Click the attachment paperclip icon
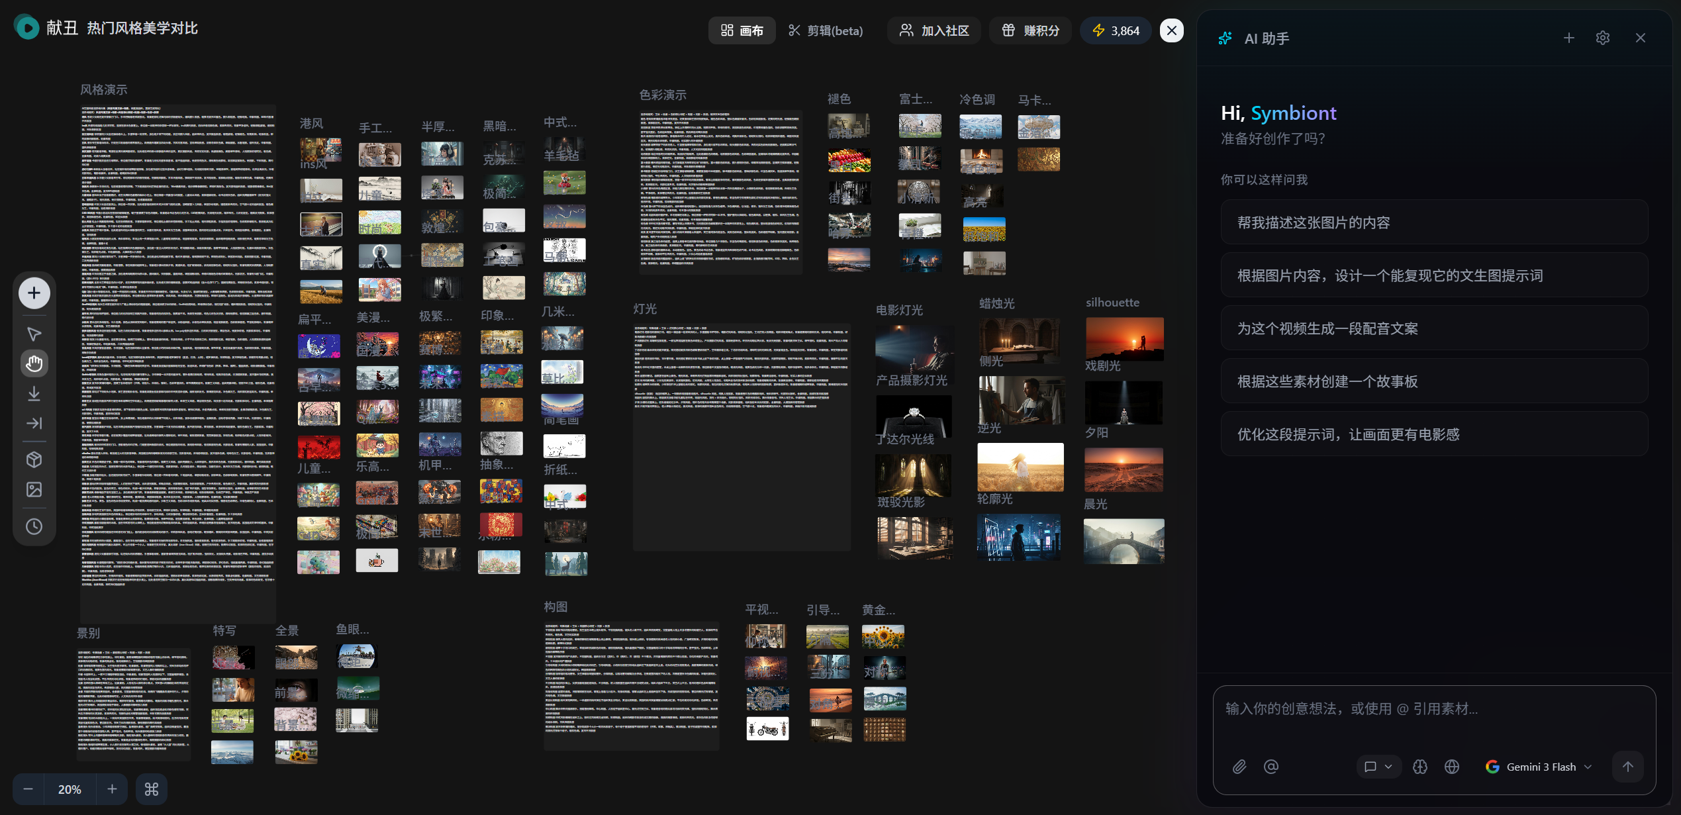The width and height of the screenshot is (1681, 815). 1239,767
